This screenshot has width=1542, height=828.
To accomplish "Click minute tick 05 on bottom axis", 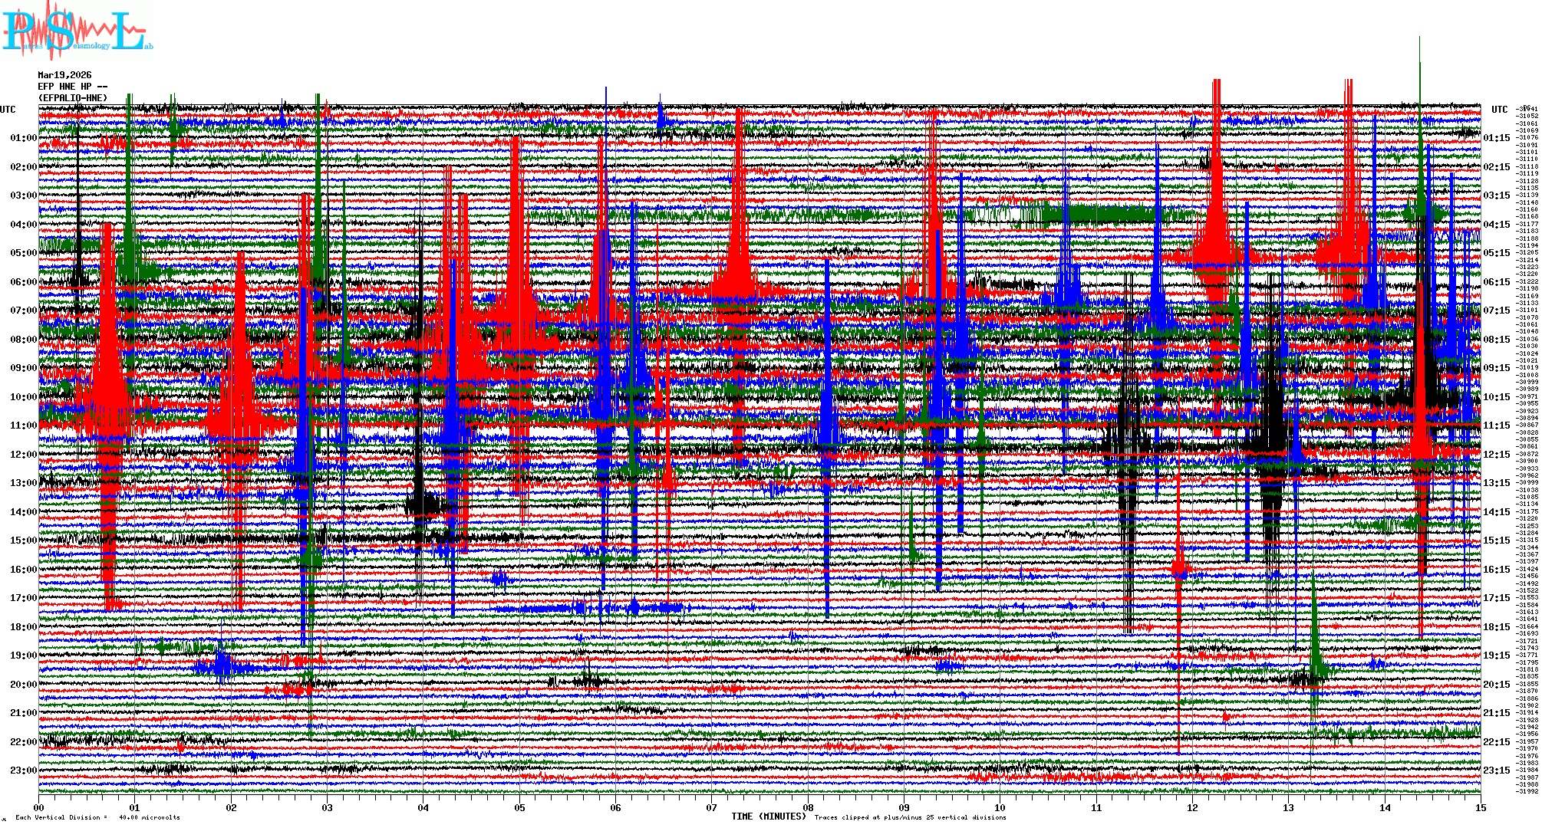I will (519, 807).
